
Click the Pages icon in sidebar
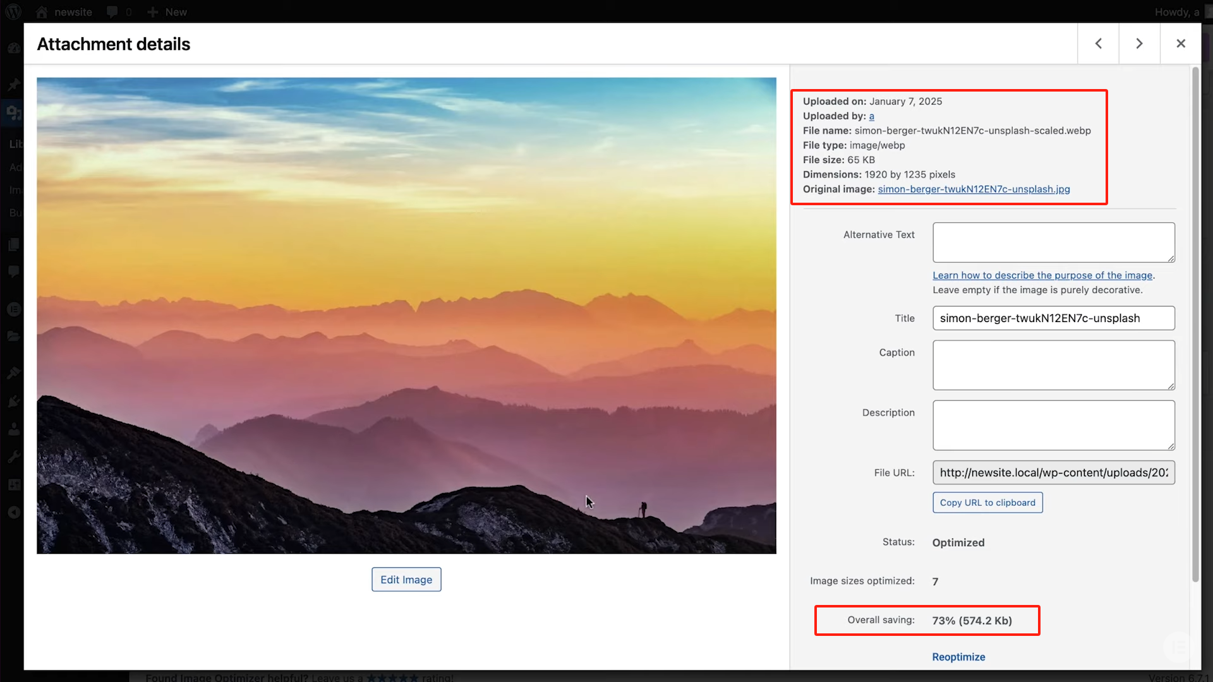pos(14,244)
